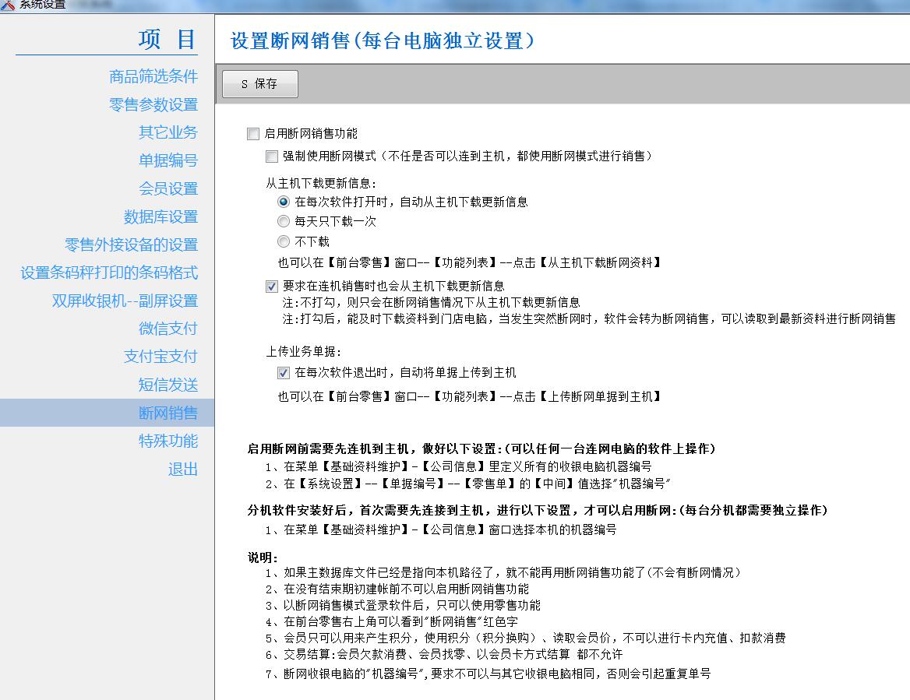This screenshot has height=700, width=910.
Task: Click the 从主机下载更新信息: label
Action: tap(321, 183)
